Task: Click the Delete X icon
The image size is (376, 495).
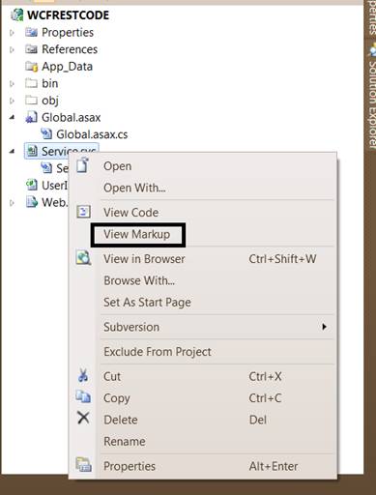Action: 83,419
